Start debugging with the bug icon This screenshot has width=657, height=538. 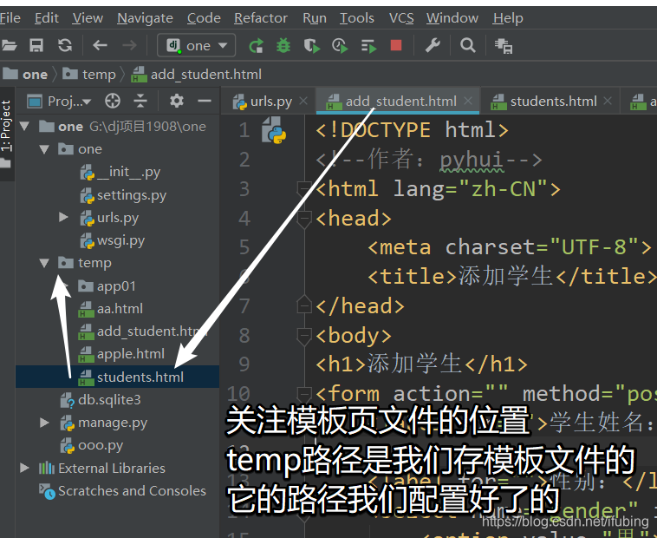283,45
